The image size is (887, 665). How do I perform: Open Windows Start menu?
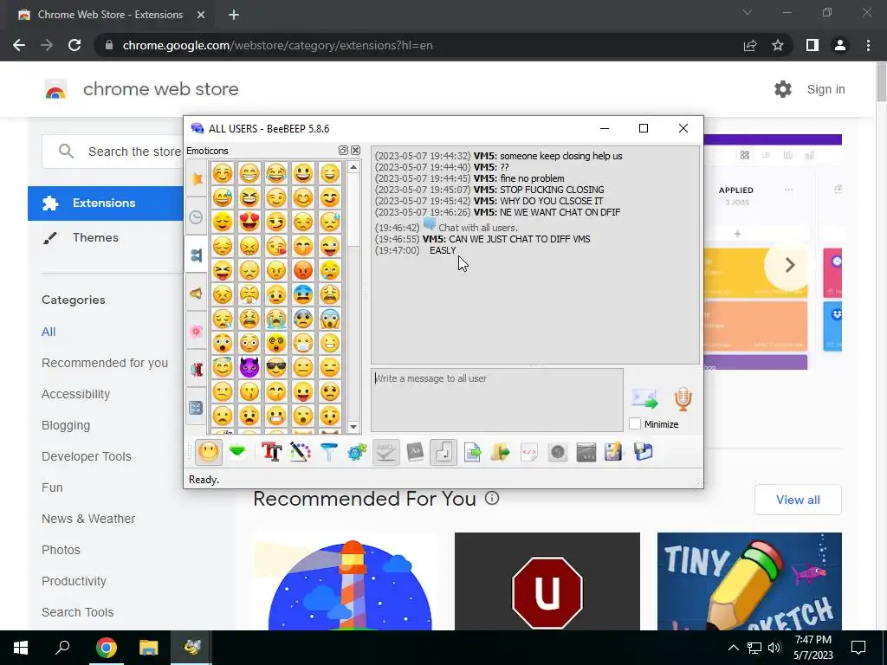[21, 648]
